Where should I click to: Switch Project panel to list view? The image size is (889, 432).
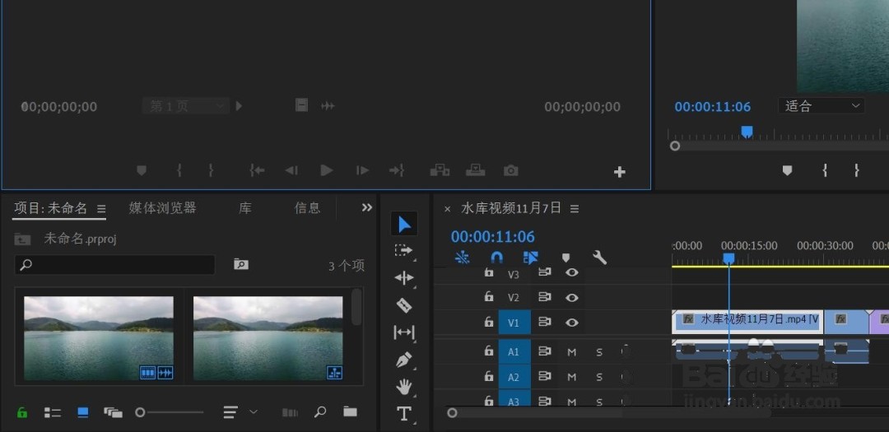pos(53,413)
